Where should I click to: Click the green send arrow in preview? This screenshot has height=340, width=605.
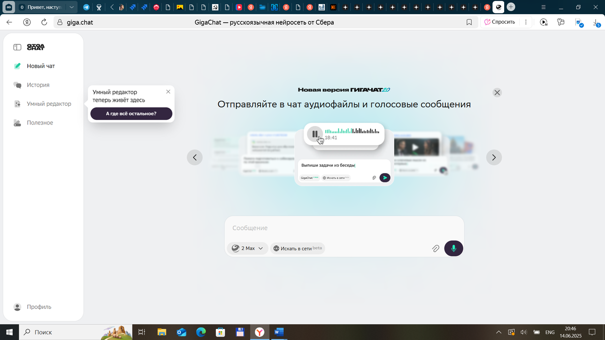point(385,177)
